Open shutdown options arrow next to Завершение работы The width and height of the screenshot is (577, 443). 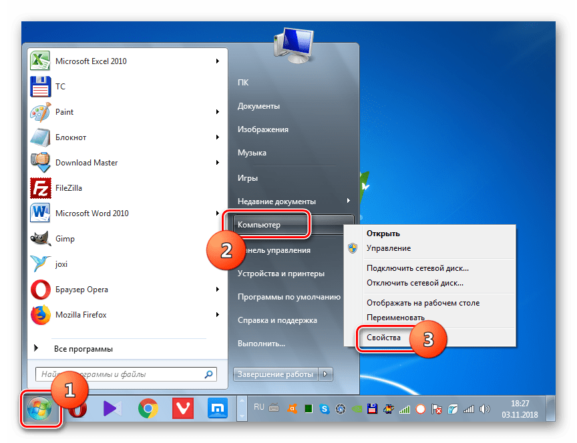tap(325, 374)
